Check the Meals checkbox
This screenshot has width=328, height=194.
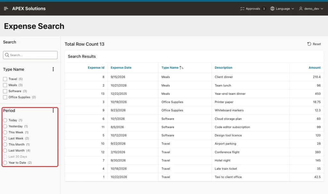[x=5, y=85]
